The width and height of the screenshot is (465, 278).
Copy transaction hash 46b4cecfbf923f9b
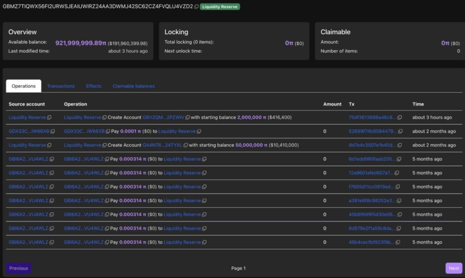pyautogui.click(x=397, y=242)
